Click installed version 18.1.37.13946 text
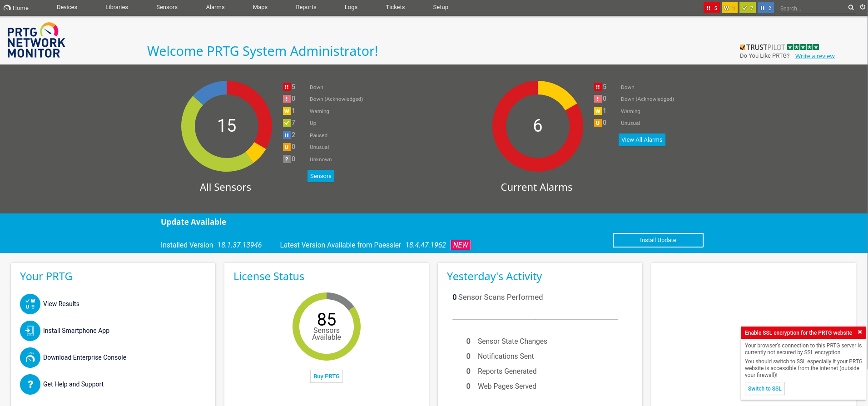This screenshot has height=406, width=868. pos(239,245)
